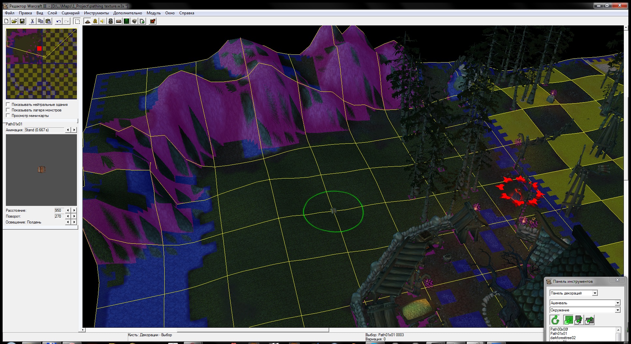Open the Окно menu

[x=170, y=13]
